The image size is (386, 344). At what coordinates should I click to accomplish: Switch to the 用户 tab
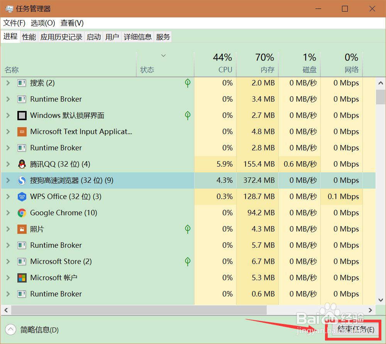point(112,37)
